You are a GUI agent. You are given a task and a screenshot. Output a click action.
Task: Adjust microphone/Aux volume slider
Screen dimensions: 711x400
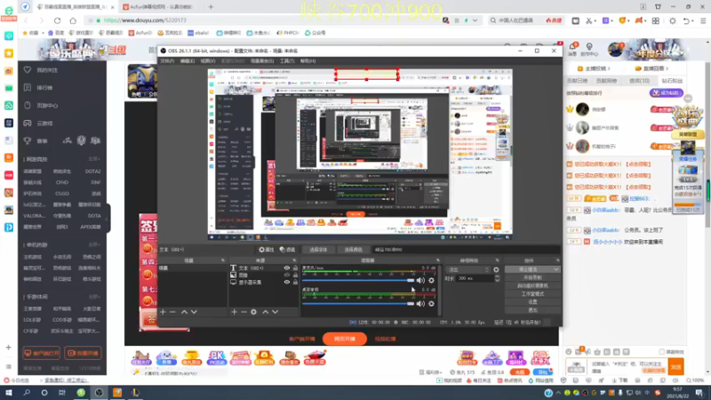point(358,280)
